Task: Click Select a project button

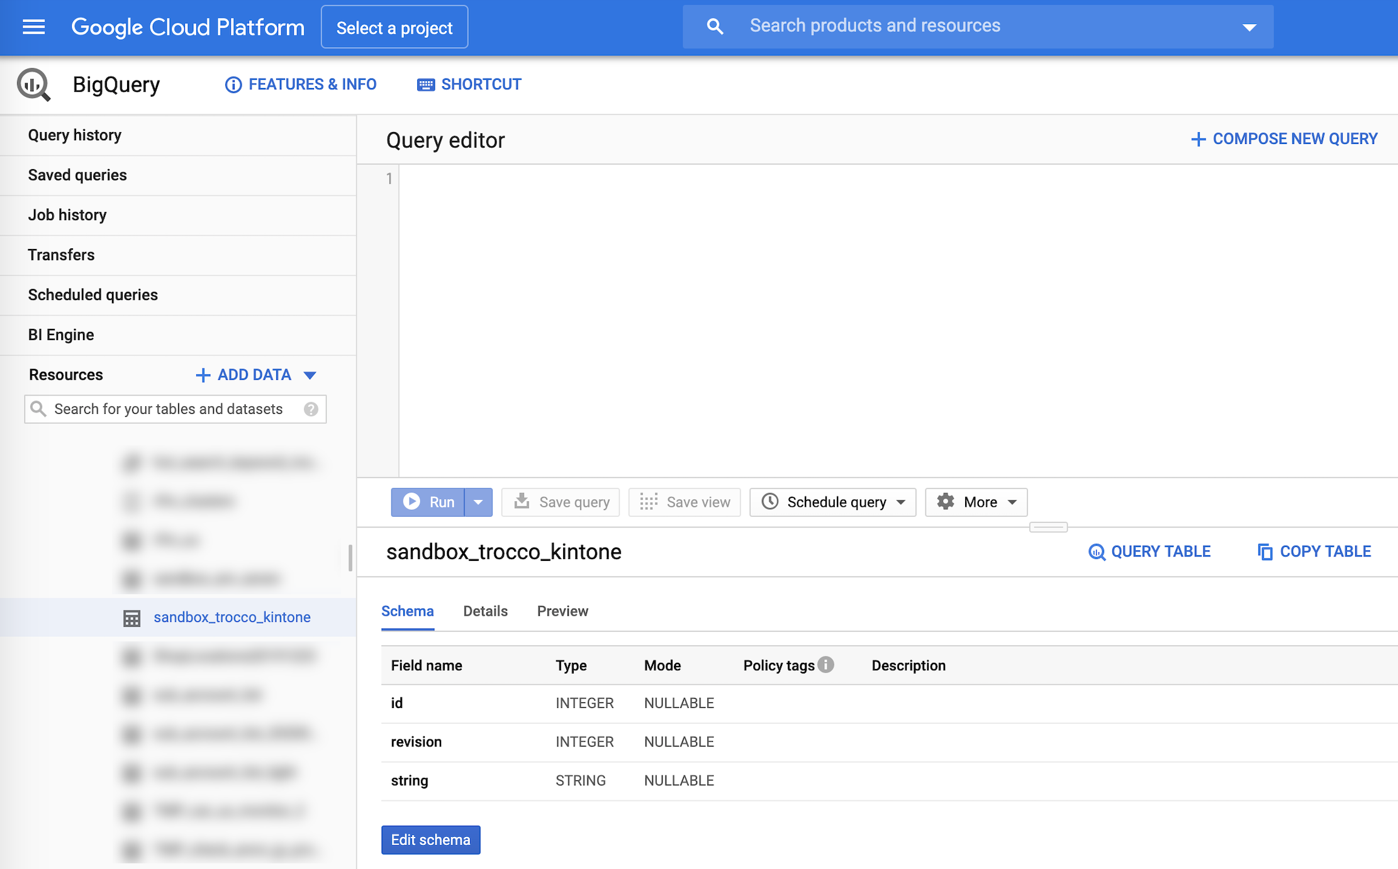Action: pos(394,27)
